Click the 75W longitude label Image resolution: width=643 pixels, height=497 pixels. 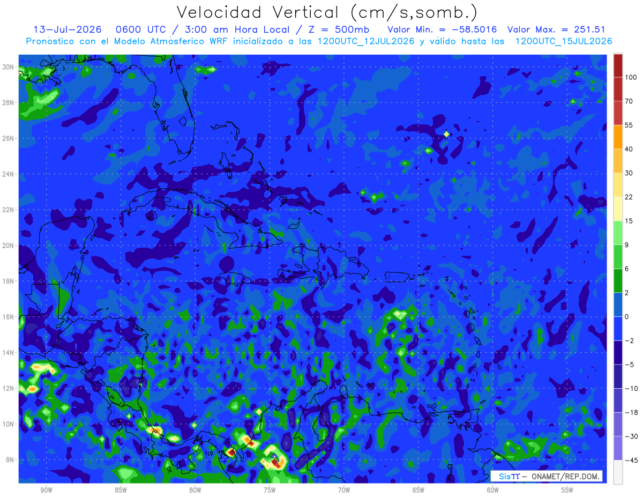[270, 490]
